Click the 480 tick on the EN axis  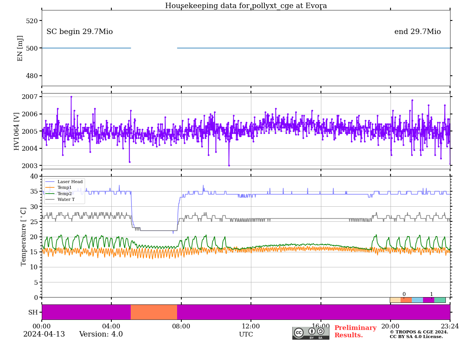pyautogui.click(x=32, y=76)
